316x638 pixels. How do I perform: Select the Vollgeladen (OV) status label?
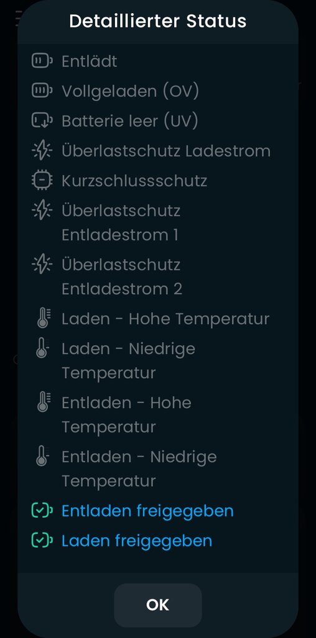(131, 91)
